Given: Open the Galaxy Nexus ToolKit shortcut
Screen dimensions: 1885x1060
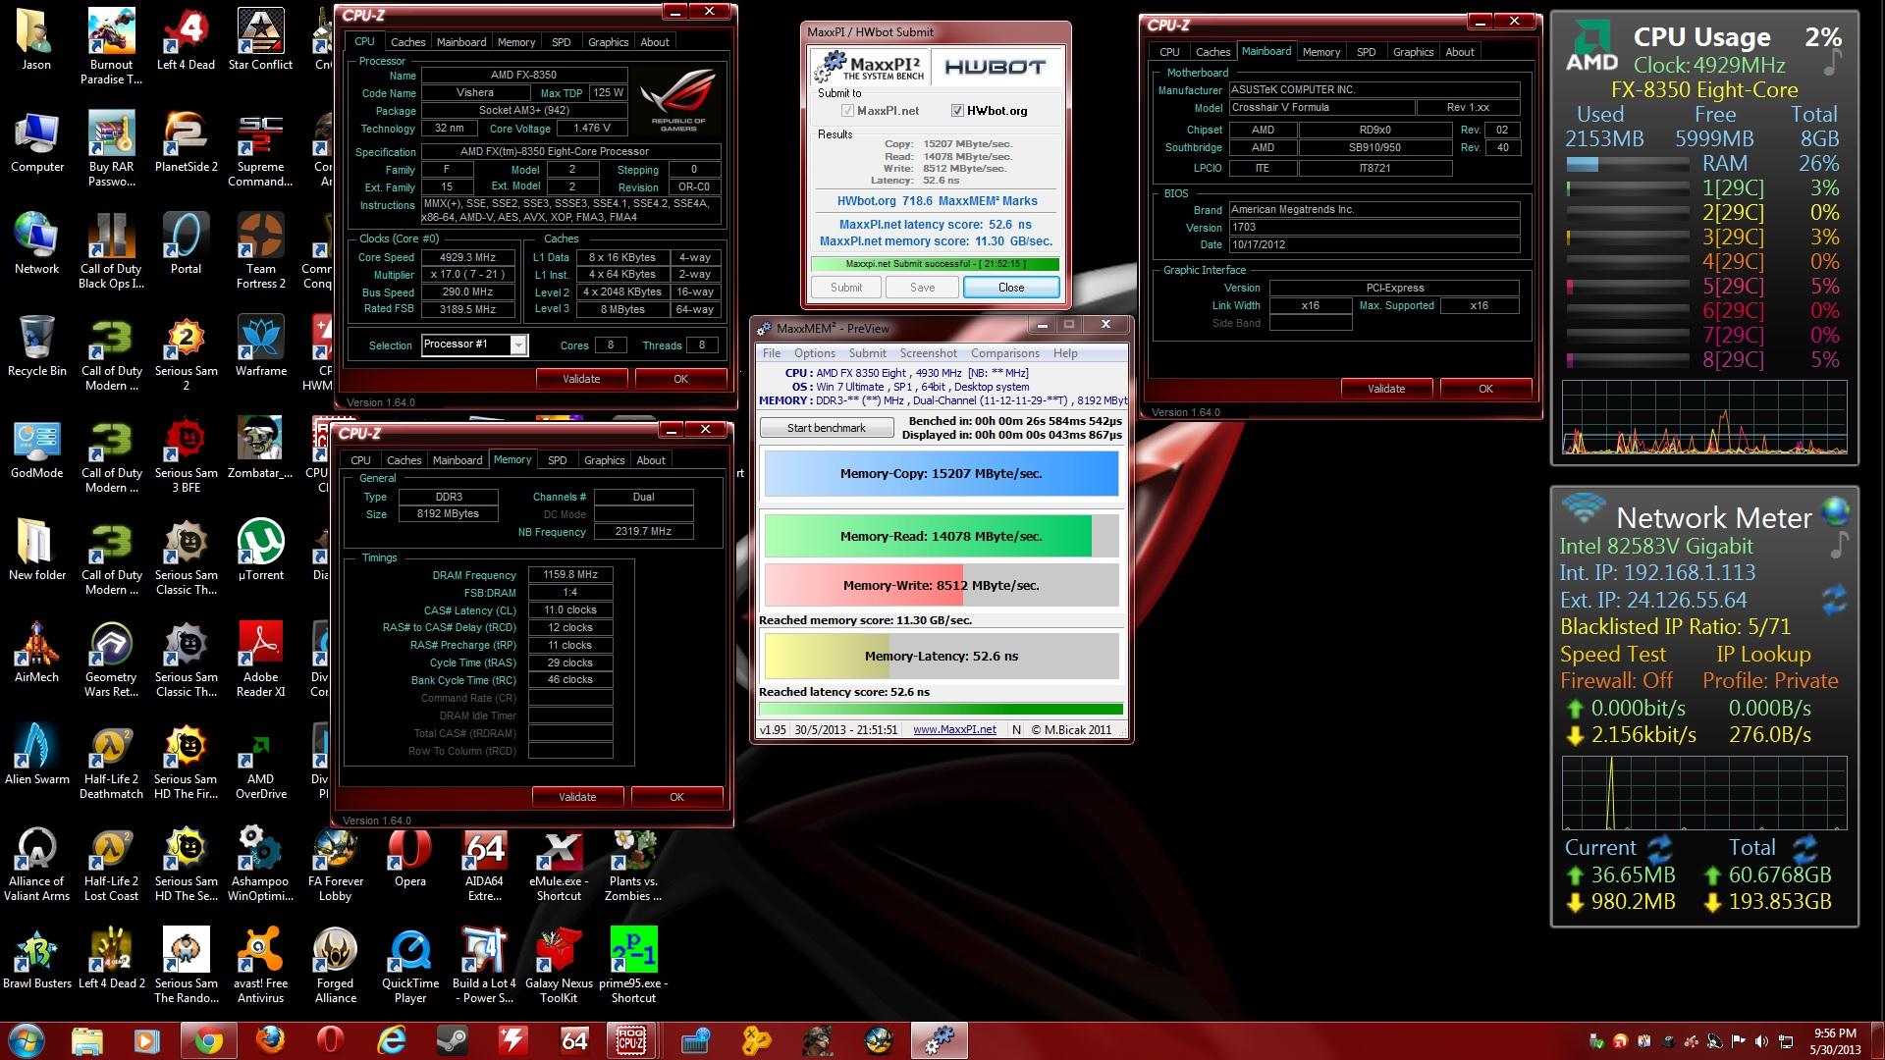Looking at the screenshot, I should [x=559, y=967].
